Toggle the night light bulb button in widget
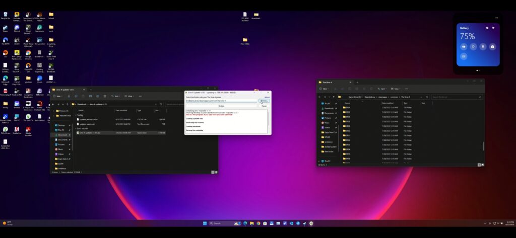 473,47
